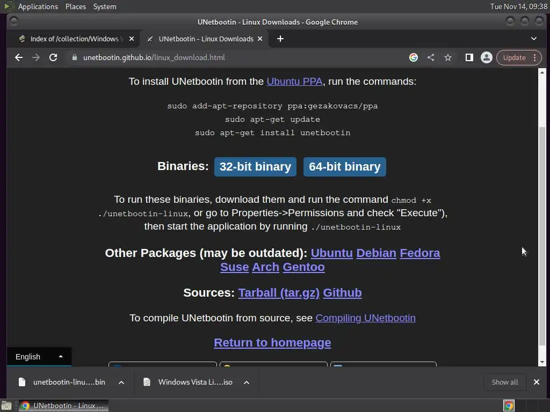This screenshot has height=412, width=550.
Task: Reload the current page
Action: click(53, 57)
